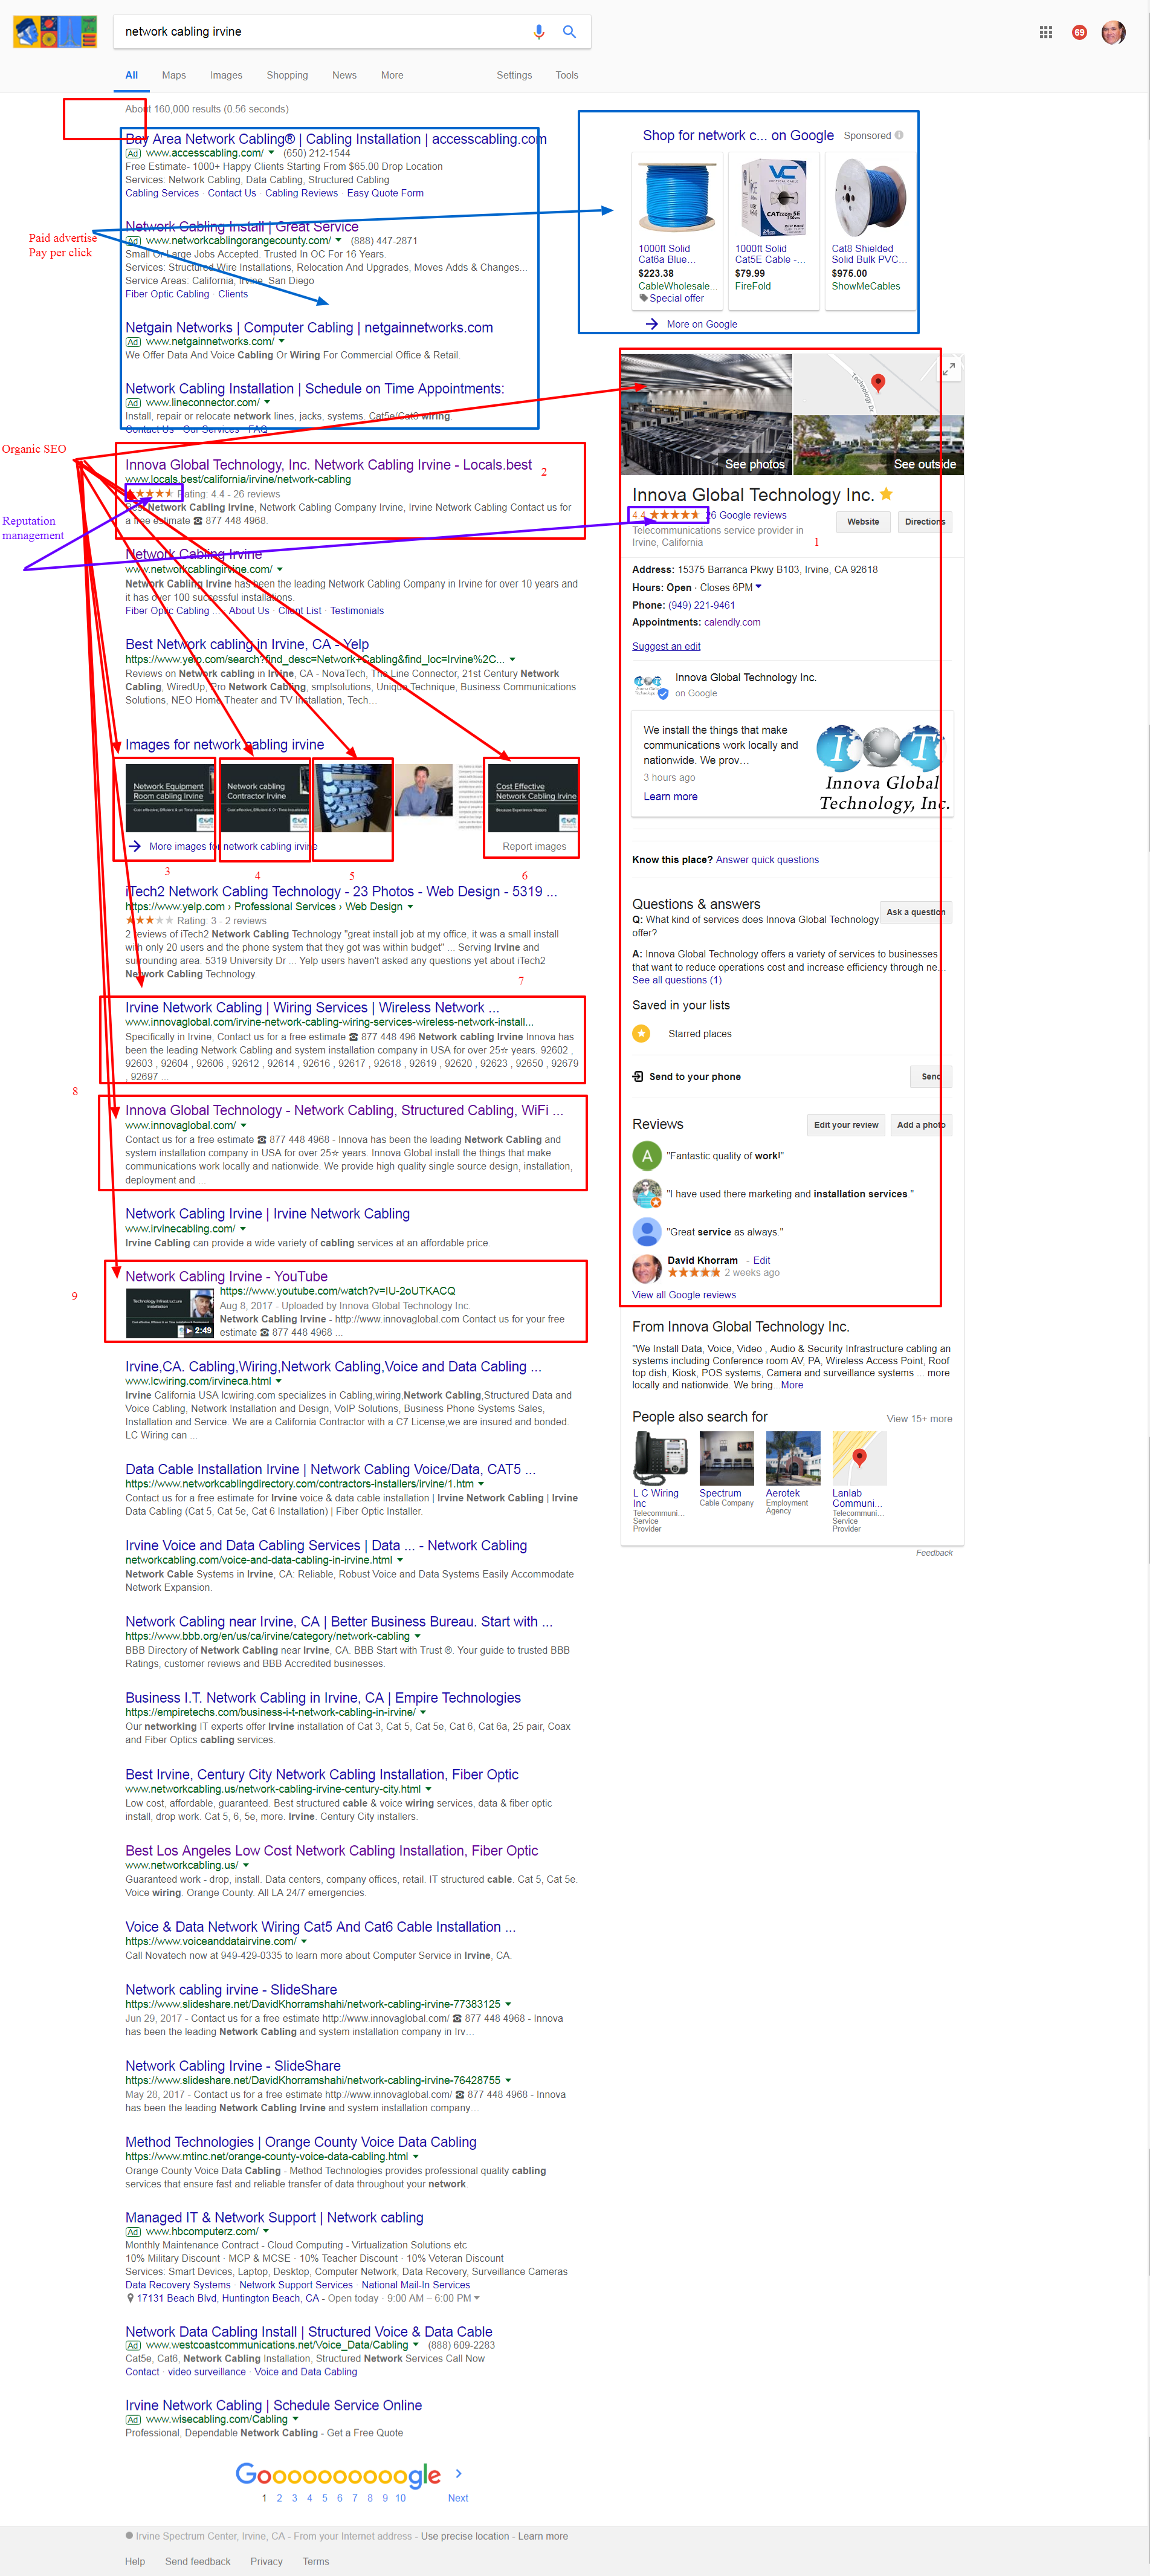Click the Send button in Send to your phone
Screen dimensions: 1150x2576
[x=930, y=1076]
